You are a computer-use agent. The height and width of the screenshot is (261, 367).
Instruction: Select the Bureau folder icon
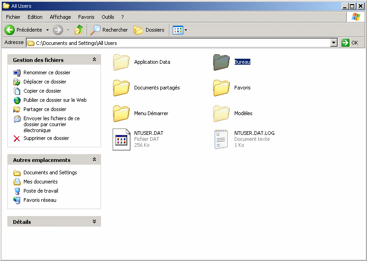pos(221,62)
